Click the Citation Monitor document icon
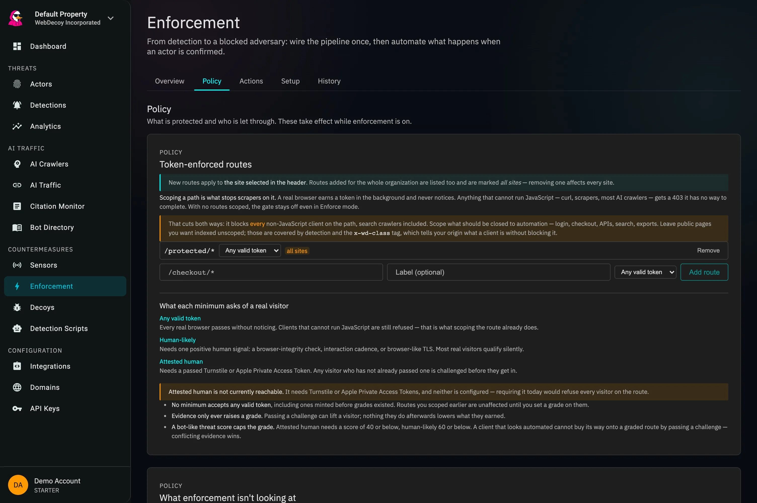 [x=17, y=206]
